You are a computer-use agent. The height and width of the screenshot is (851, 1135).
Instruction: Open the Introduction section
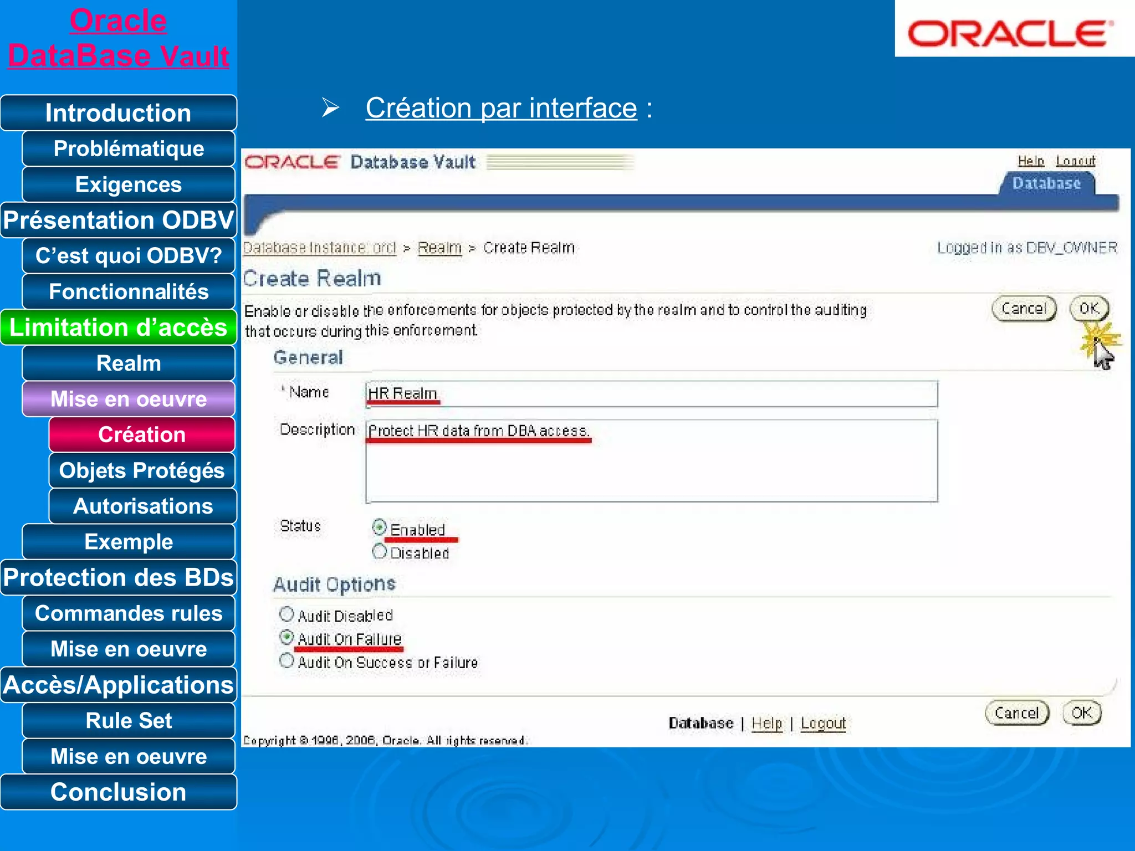tap(118, 113)
